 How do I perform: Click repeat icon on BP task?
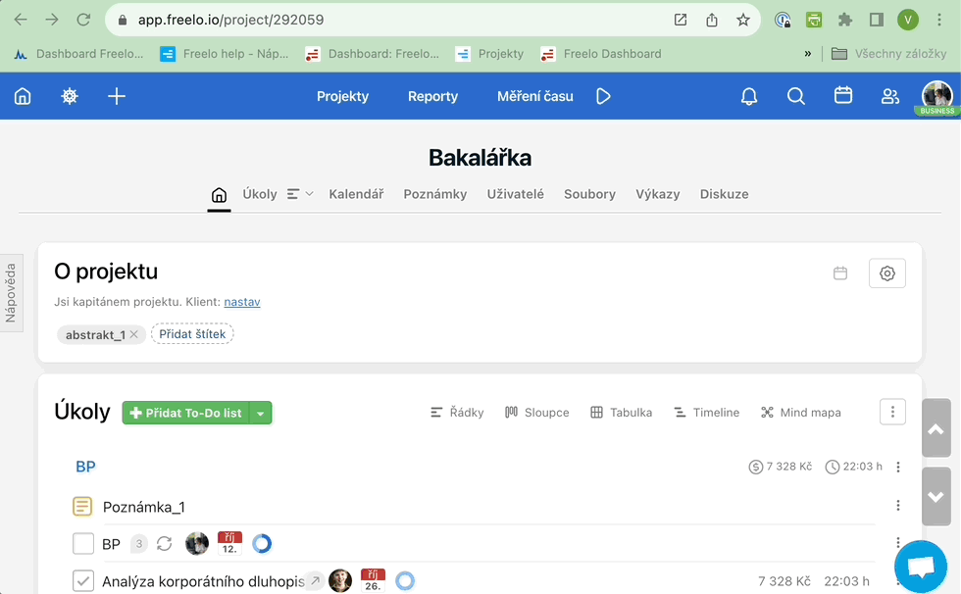(x=165, y=544)
